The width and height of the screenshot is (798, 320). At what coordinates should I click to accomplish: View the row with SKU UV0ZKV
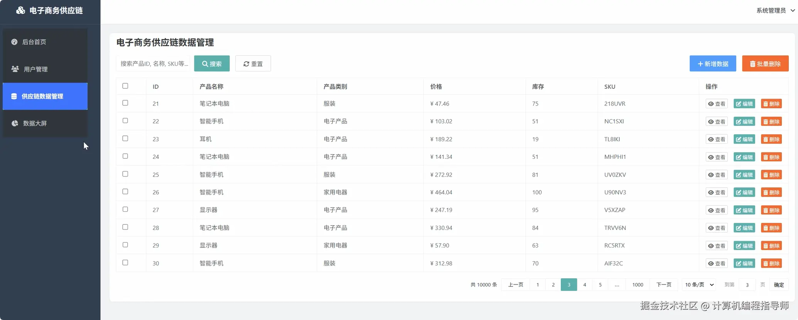click(717, 175)
